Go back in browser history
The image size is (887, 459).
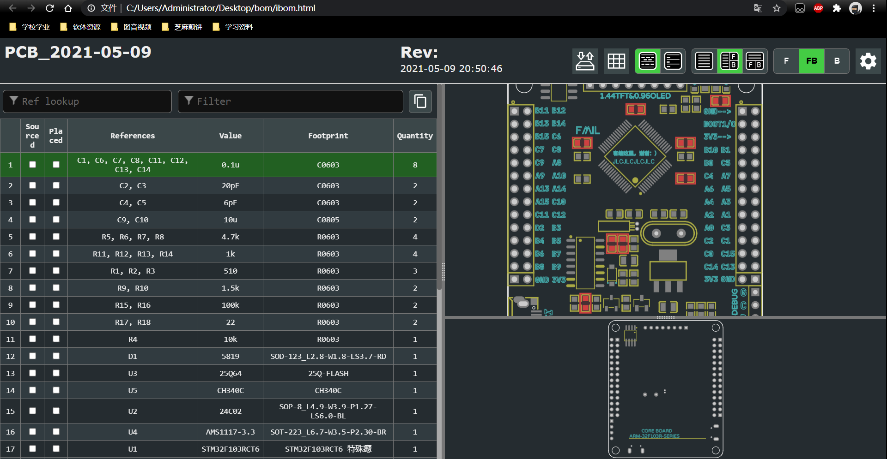pos(12,8)
